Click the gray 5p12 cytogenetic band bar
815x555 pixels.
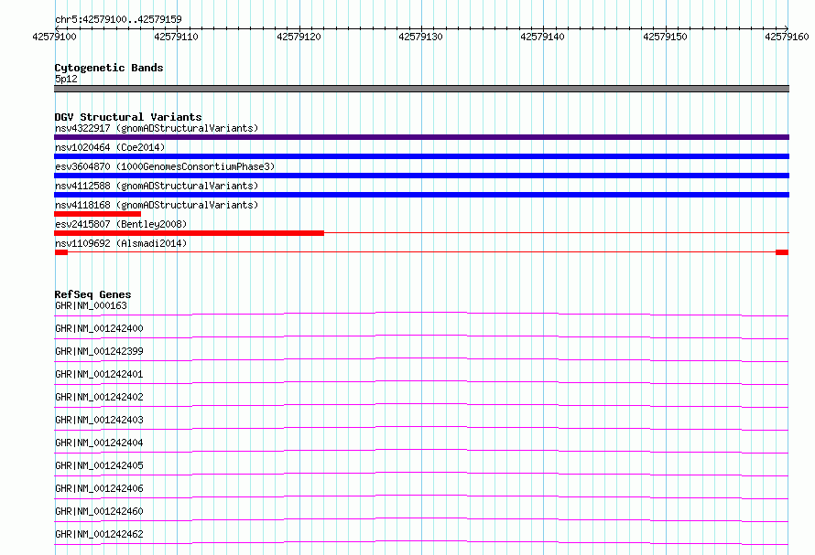coord(421,89)
